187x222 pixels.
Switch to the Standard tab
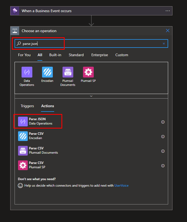(x=76, y=55)
